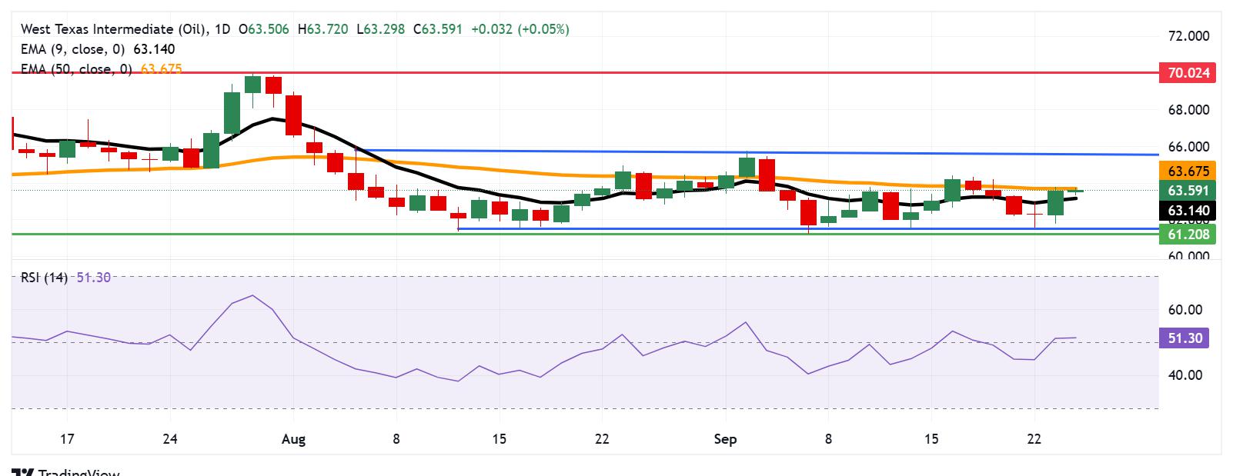This screenshot has width=1233, height=476.
Task: Select the purple RSI value tag 51.30
Action: click(1184, 338)
